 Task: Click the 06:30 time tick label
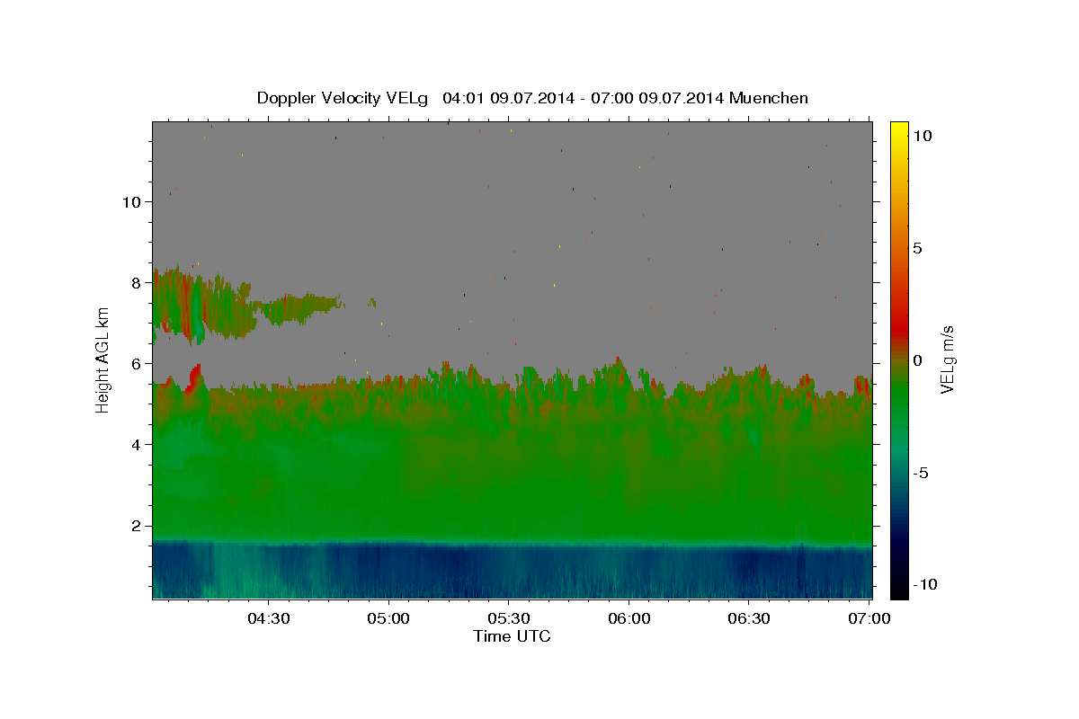point(749,618)
